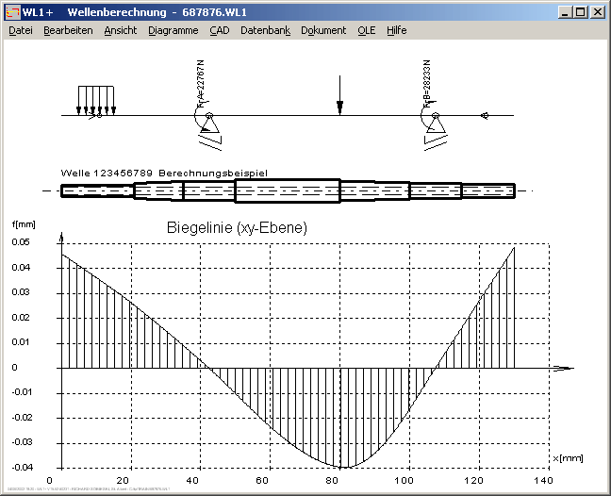611x496 pixels.
Task: Open the CAD menu
Action: click(x=219, y=30)
